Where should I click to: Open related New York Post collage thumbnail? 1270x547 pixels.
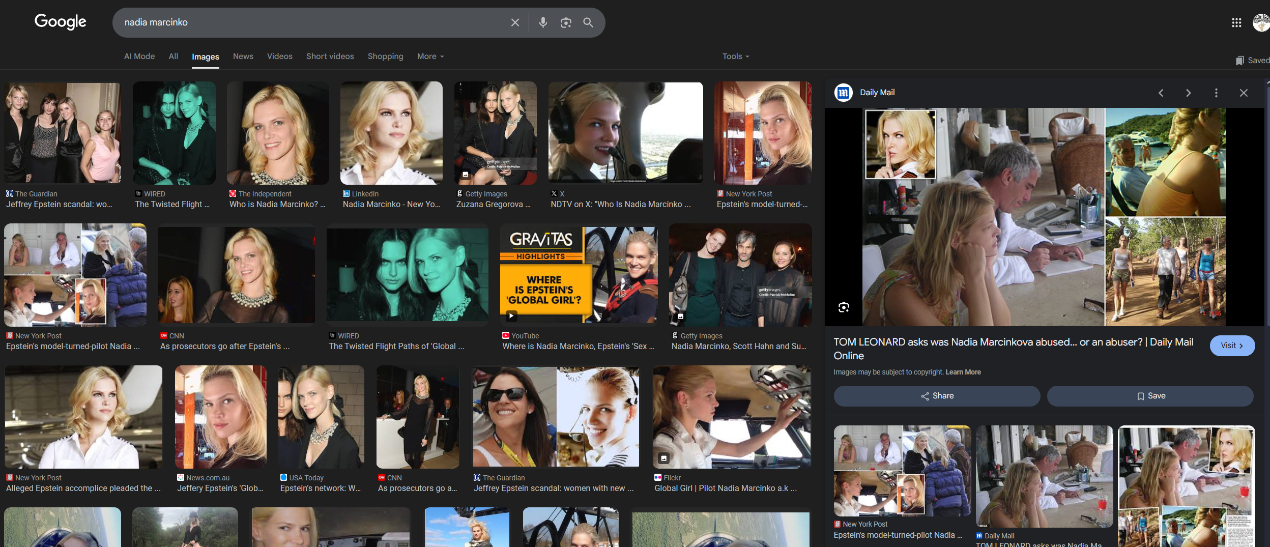click(902, 471)
